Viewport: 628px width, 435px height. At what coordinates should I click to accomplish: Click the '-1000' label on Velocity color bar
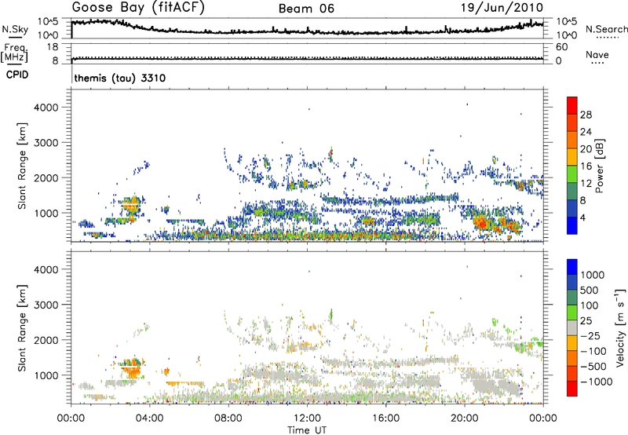pos(596,382)
